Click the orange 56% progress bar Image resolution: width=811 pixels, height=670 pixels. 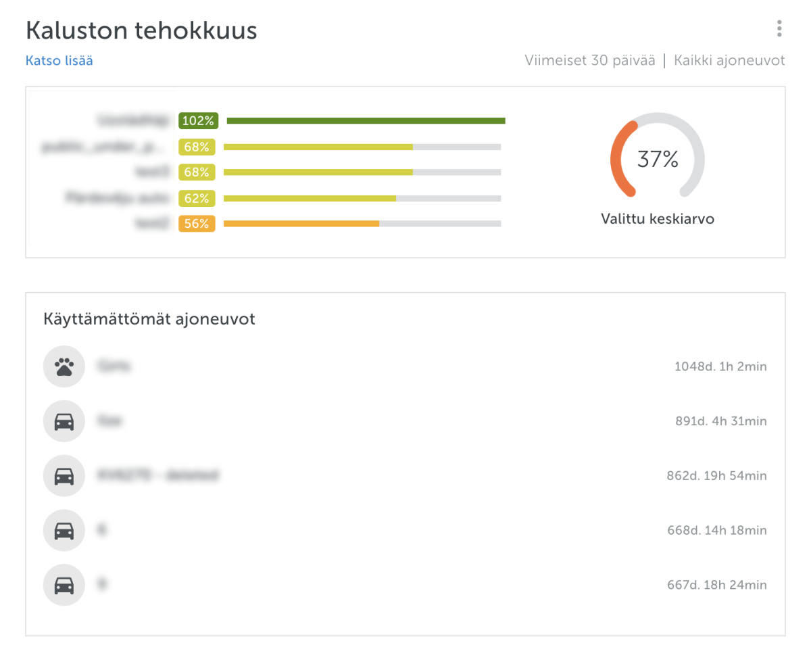(301, 224)
